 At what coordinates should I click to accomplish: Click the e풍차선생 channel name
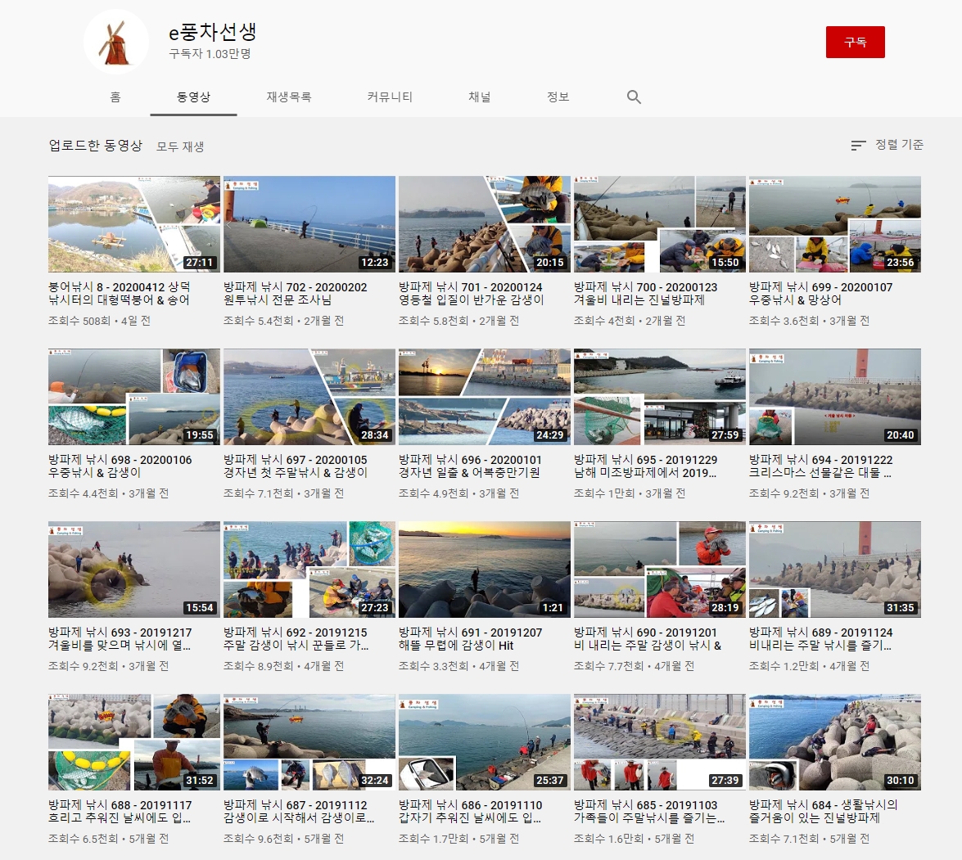(212, 32)
